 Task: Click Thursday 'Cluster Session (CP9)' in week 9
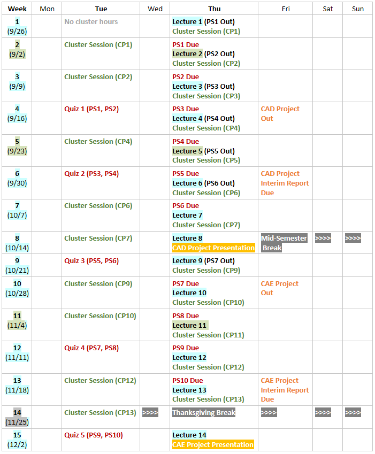pyautogui.click(x=206, y=270)
